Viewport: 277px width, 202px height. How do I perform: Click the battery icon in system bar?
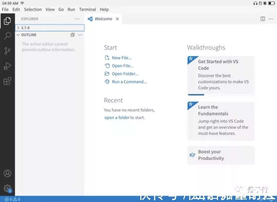(271, 3)
